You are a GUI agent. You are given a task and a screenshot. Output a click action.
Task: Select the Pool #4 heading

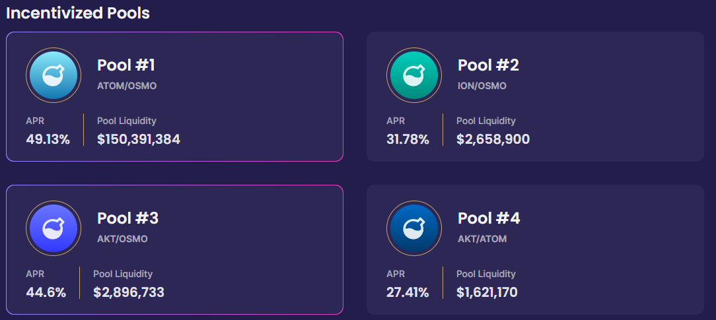(489, 218)
